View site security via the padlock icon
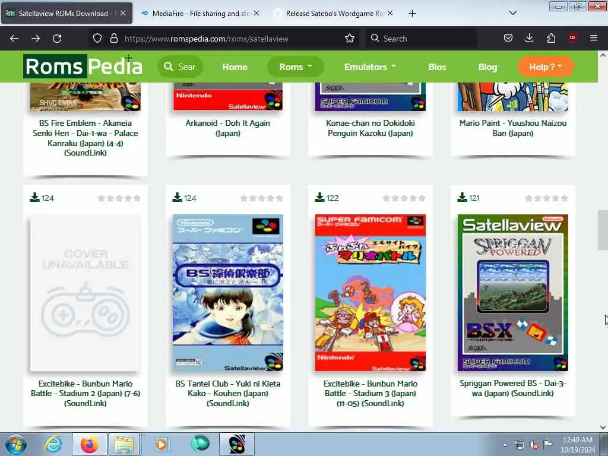The image size is (608, 456). coord(113,39)
